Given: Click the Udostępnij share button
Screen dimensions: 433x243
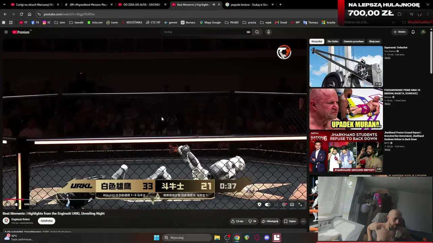Looking at the screenshot, I should click(x=270, y=221).
